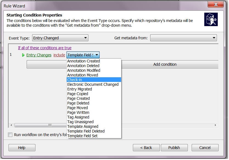Pick Electronic Document Changed from list
The height and width of the screenshot is (160, 229).
pos(93,84)
